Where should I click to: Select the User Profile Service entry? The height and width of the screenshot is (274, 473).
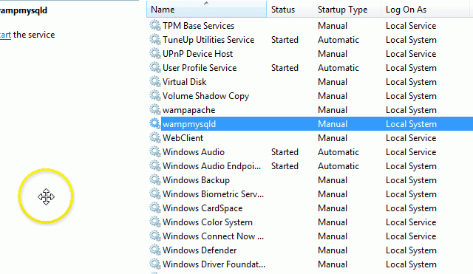(200, 68)
